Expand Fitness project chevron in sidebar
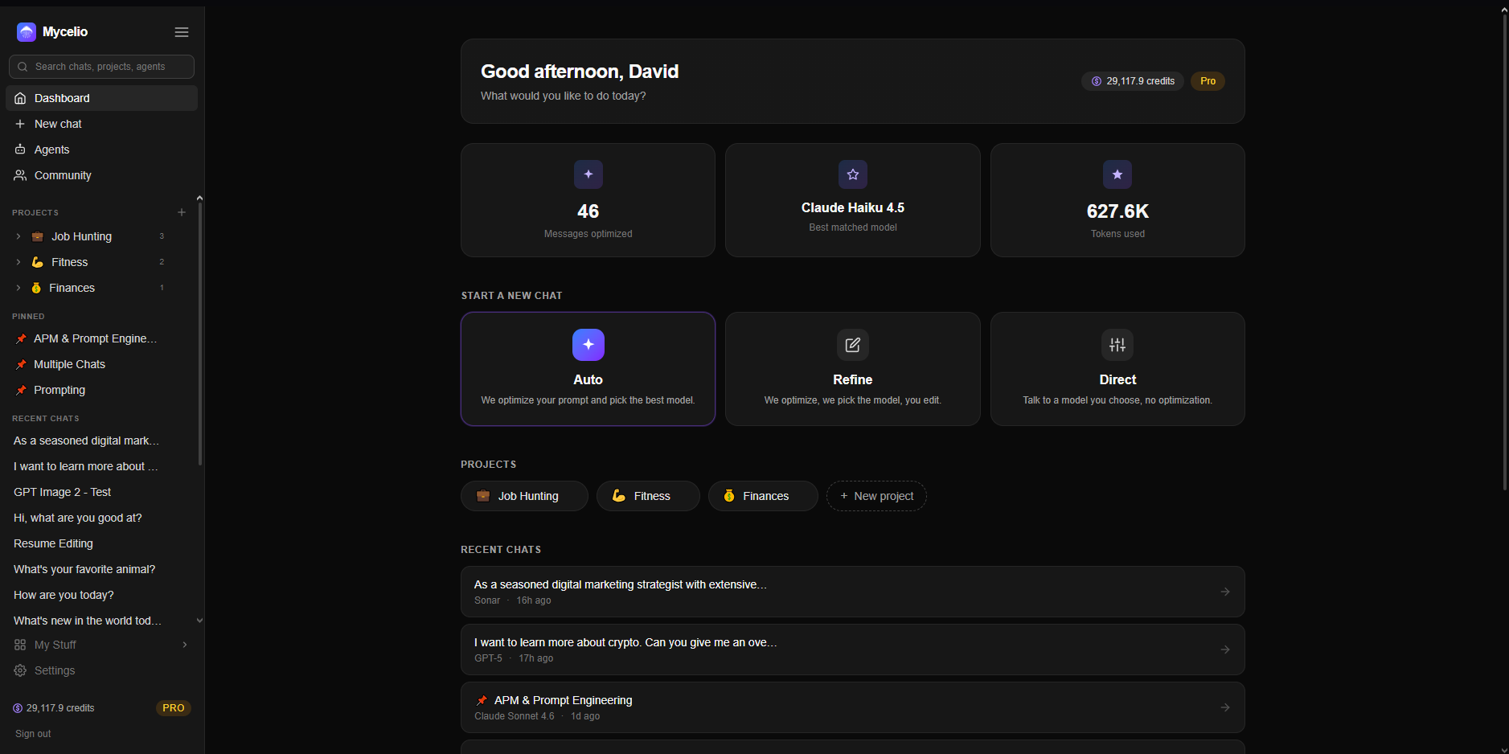This screenshot has width=1509, height=754. [18, 262]
